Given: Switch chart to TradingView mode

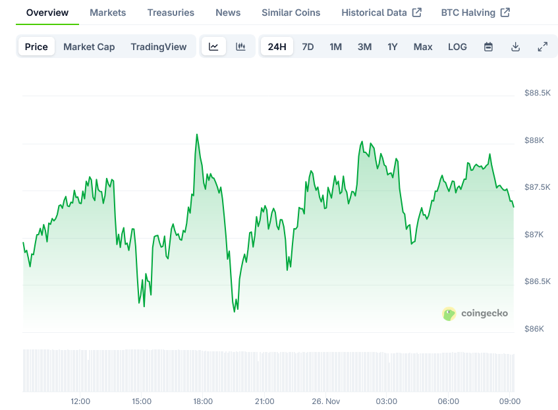Looking at the screenshot, I should (158, 47).
